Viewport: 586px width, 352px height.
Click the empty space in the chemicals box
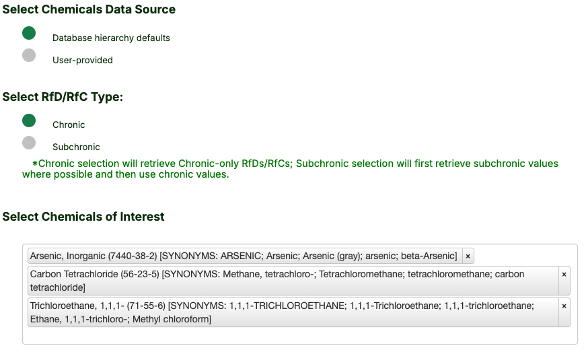pos(296,336)
